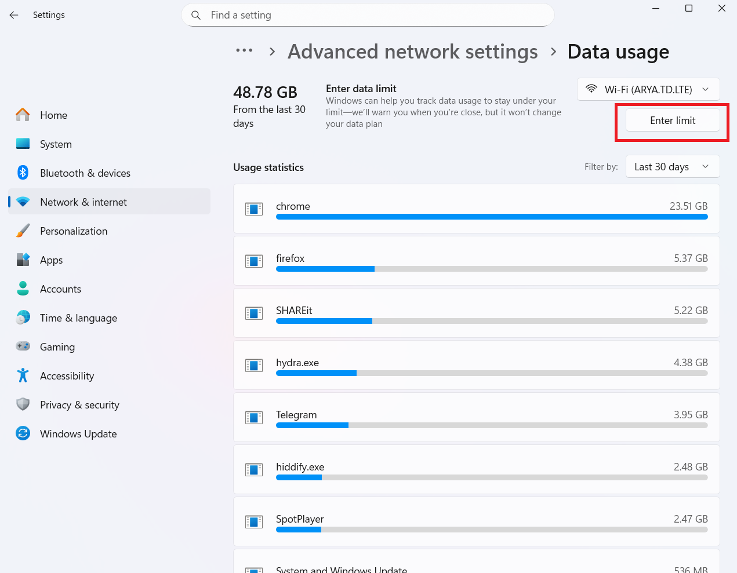Click the SHAREit 5.22 GB value
The image size is (737, 573).
click(691, 311)
